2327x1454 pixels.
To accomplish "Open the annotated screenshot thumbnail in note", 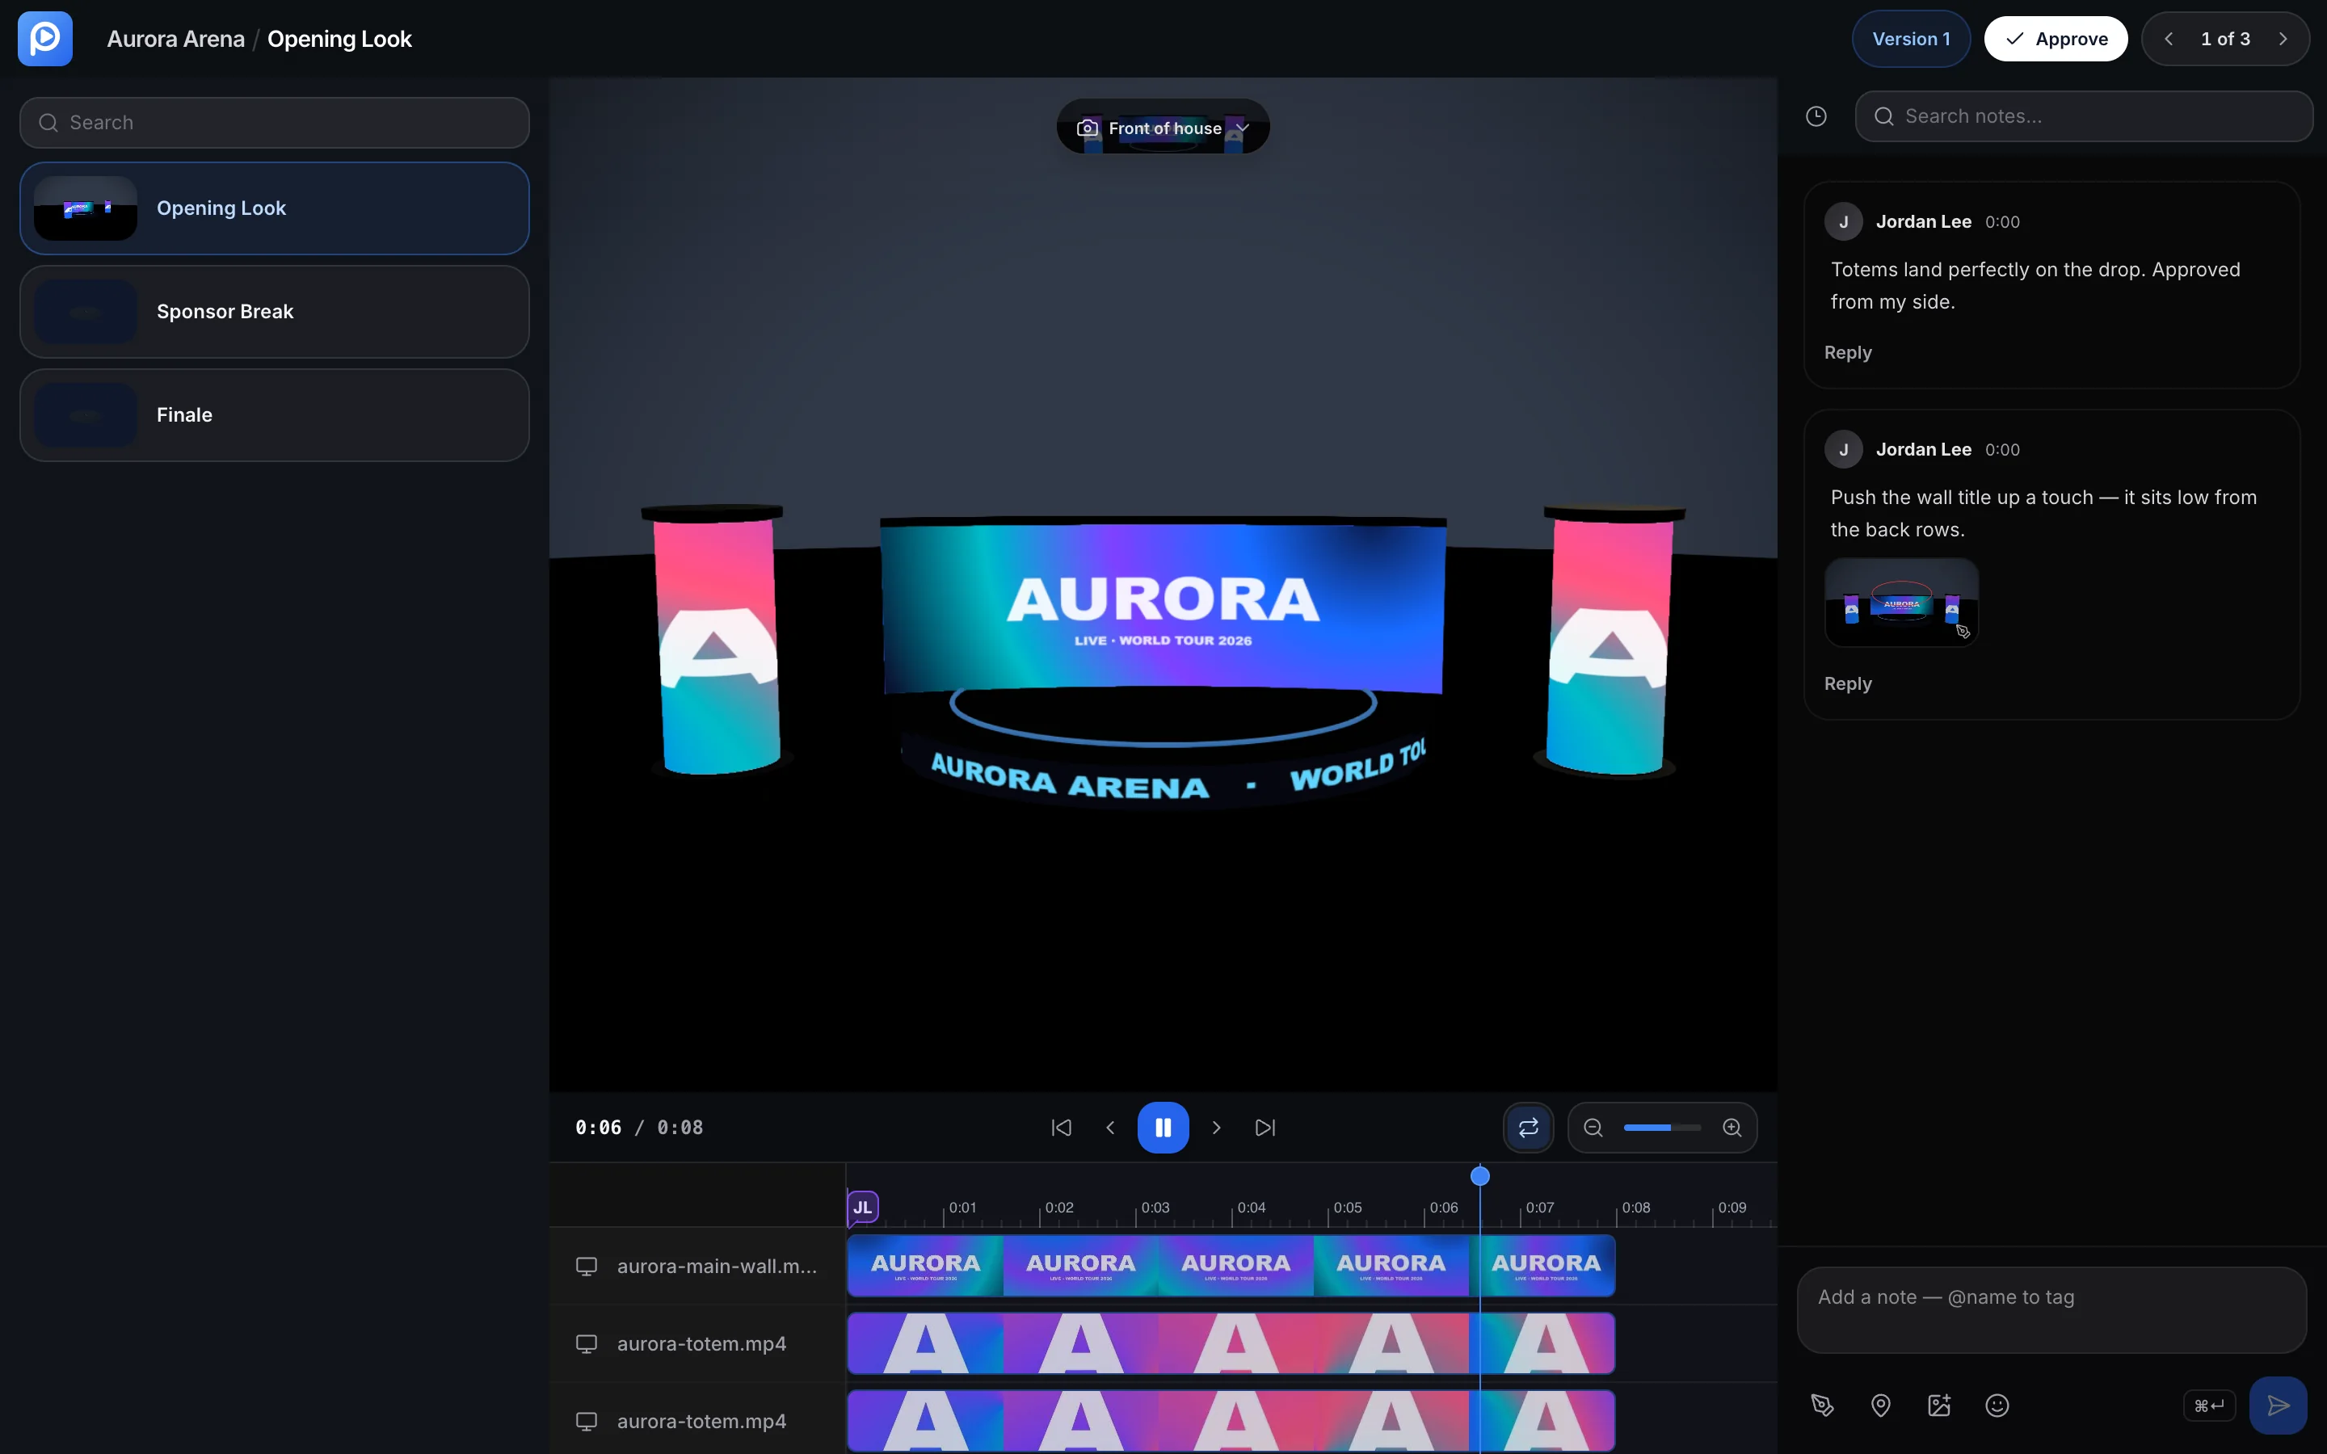I will point(1901,603).
